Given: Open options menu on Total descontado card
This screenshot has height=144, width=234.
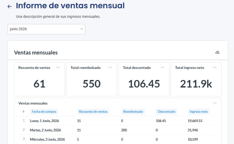Looking at the screenshot, I should 162,67.
